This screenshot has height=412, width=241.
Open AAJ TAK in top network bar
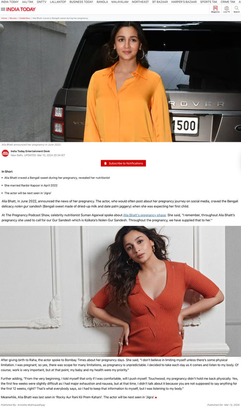click(27, 2)
